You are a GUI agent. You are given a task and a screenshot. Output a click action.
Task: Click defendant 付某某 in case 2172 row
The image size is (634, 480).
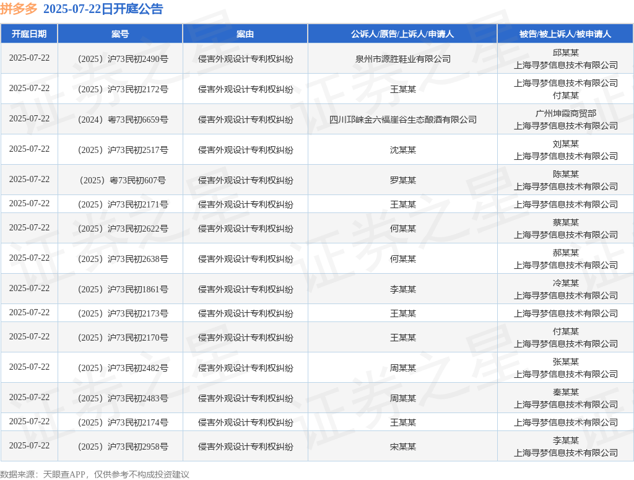tap(566, 96)
